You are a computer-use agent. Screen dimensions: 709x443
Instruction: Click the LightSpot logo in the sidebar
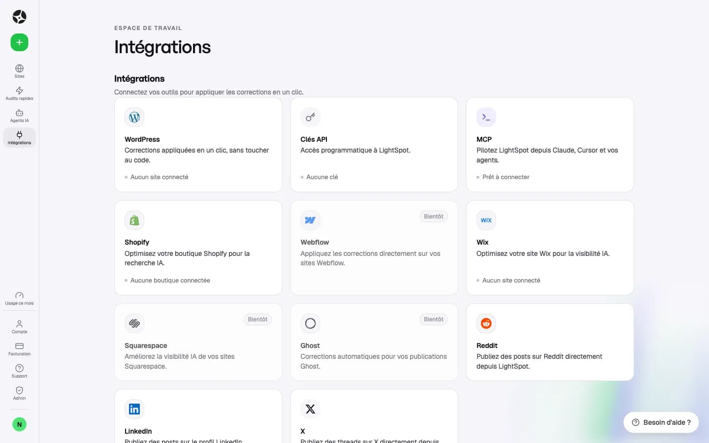[x=19, y=17]
